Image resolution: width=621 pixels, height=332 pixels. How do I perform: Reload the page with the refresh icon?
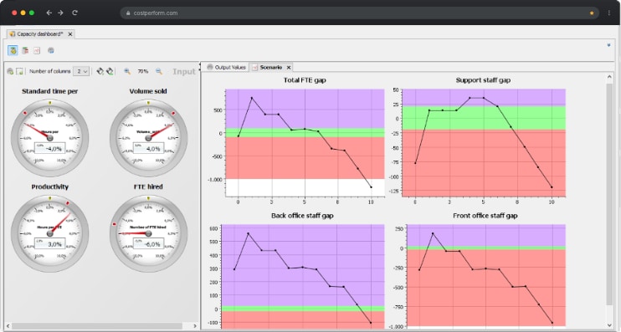74,13
